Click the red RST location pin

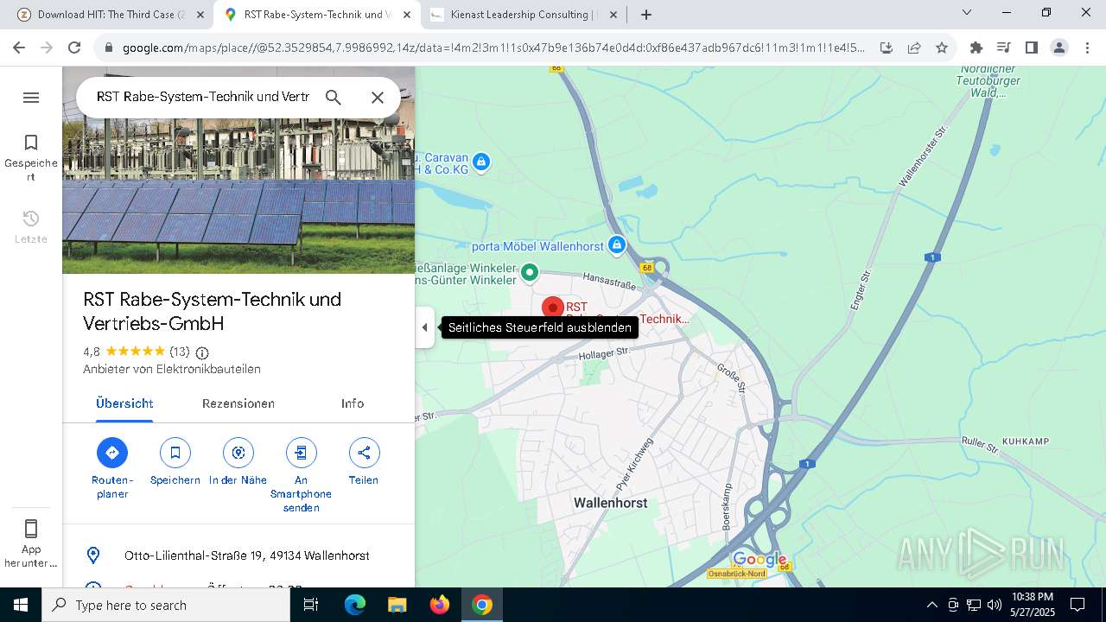pos(553,308)
